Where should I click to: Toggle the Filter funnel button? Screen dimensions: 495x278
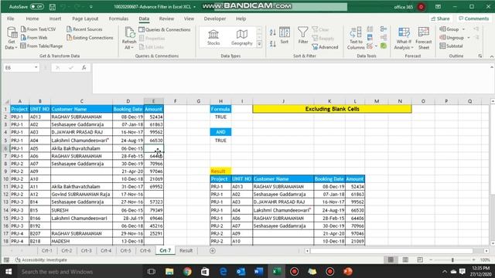pyautogui.click(x=302, y=36)
